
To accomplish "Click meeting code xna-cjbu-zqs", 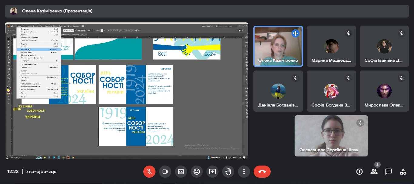I will 41,172.
